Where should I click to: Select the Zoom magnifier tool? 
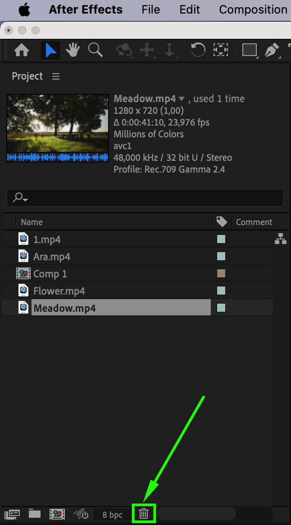click(x=95, y=50)
